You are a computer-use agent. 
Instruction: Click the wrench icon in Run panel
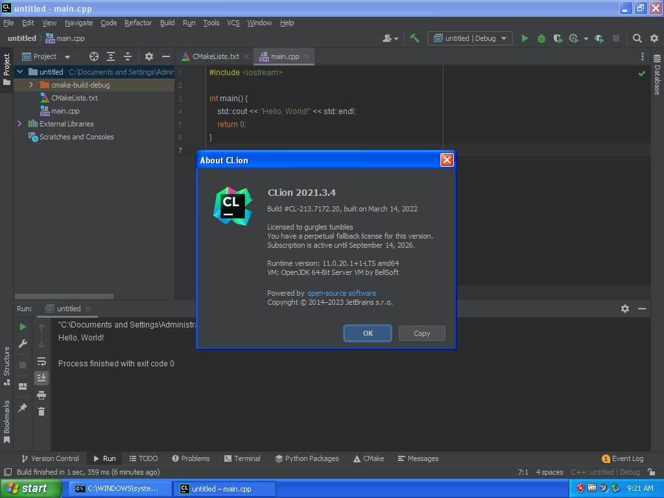tap(23, 344)
